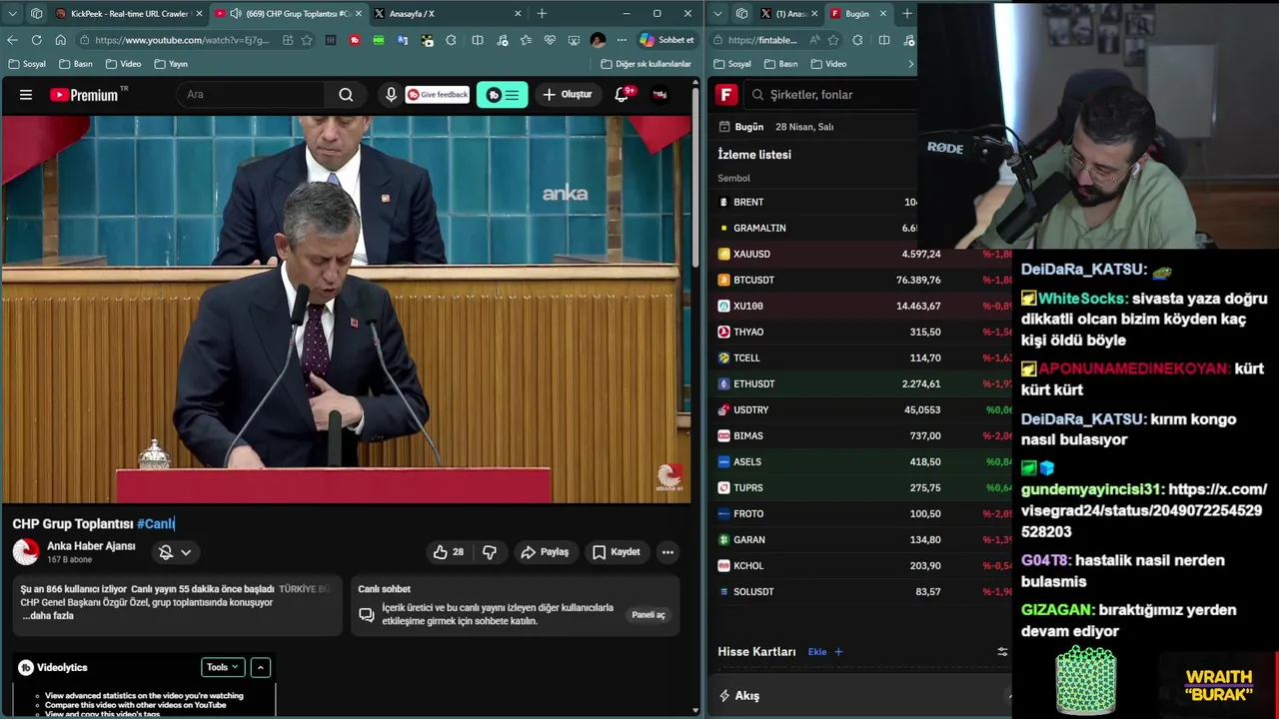Select the CHP Grup Toplantısı tab

(287, 14)
